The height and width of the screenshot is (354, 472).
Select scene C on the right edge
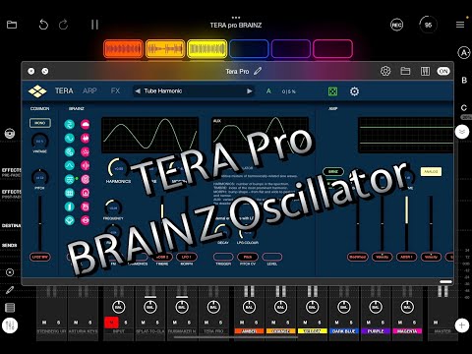click(464, 107)
